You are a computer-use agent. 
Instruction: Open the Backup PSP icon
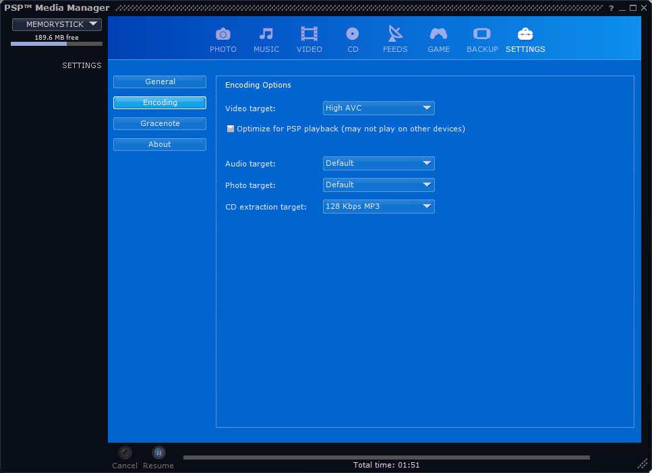click(x=482, y=34)
